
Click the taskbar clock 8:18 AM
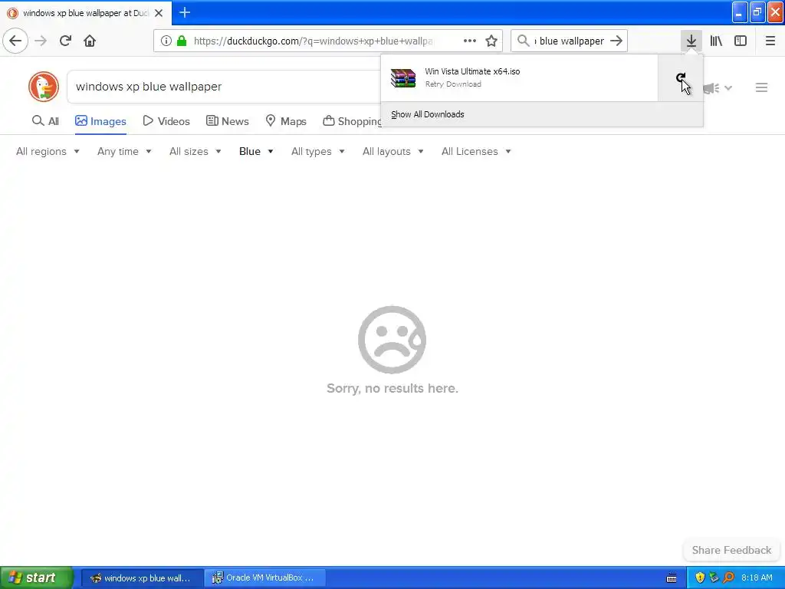click(757, 577)
